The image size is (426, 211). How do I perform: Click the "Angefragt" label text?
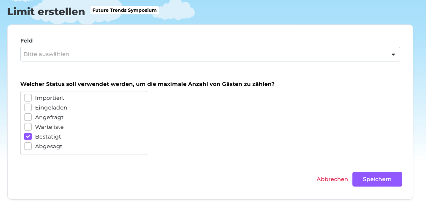(x=49, y=118)
